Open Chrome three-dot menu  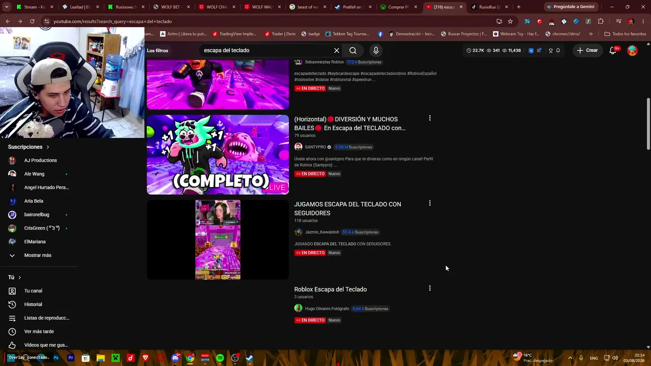[x=643, y=21]
